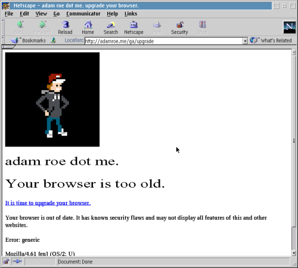Click the 'Document: Done' status text
This screenshot has width=298, height=268.
tap(75, 262)
